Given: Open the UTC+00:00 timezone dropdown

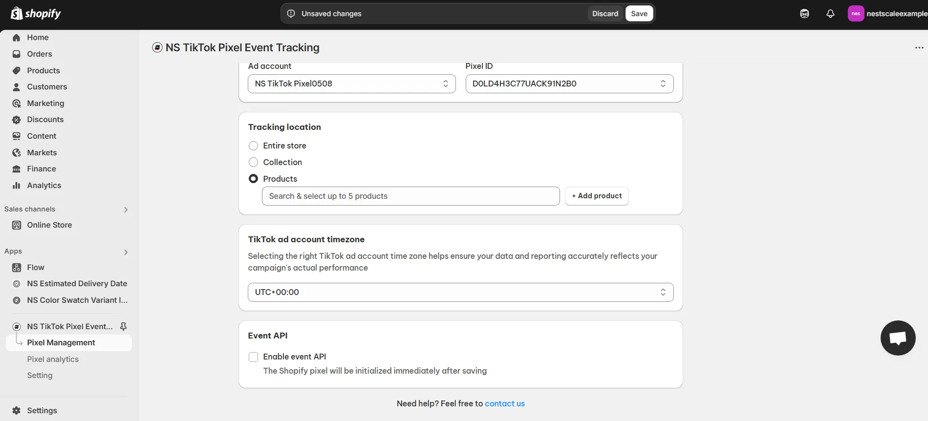Looking at the screenshot, I should click(x=461, y=292).
